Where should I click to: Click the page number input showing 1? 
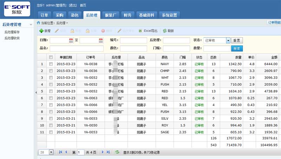[81, 152]
